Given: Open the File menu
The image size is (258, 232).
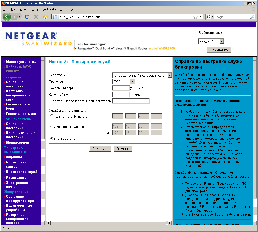Looking at the screenshot, I should click(x=5, y=9).
